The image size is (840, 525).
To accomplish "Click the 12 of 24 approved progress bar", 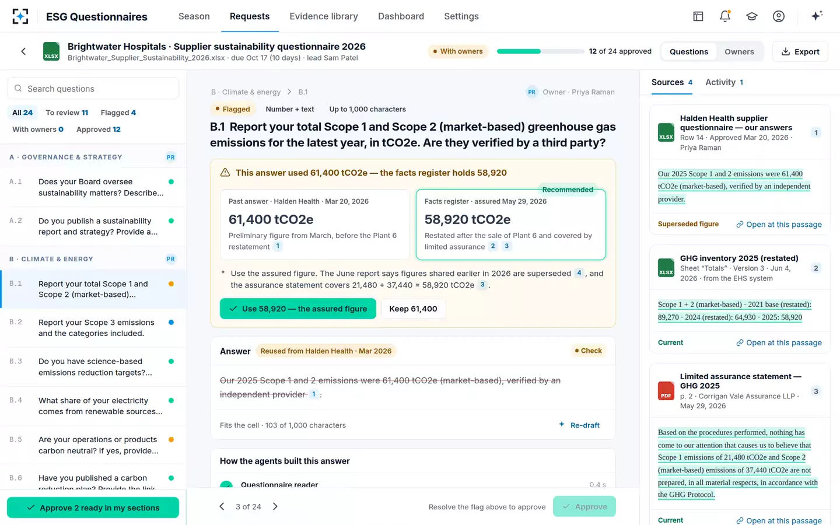I will pos(540,51).
